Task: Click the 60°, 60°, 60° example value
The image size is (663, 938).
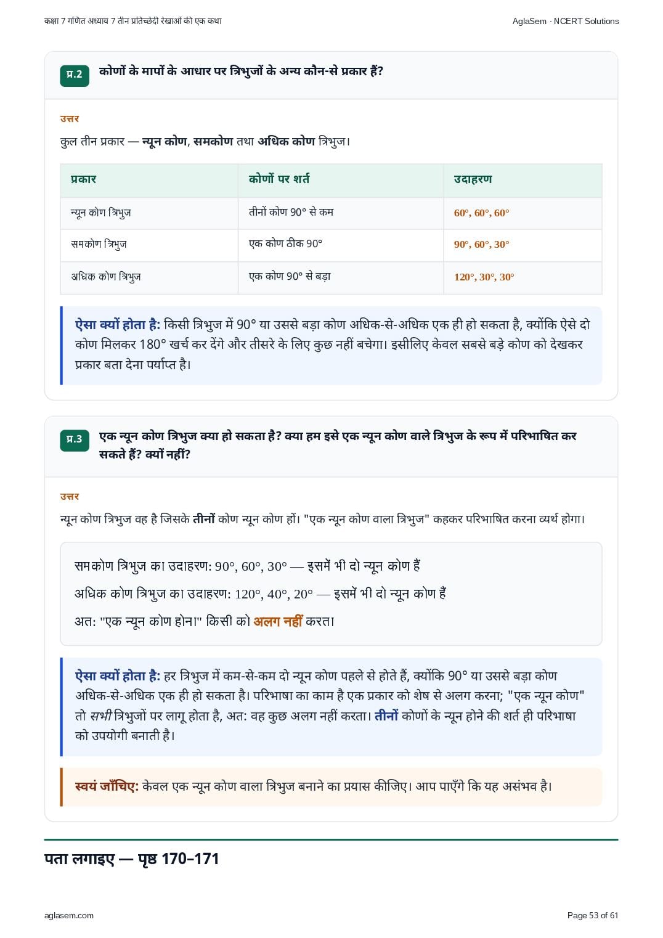Action: [482, 213]
